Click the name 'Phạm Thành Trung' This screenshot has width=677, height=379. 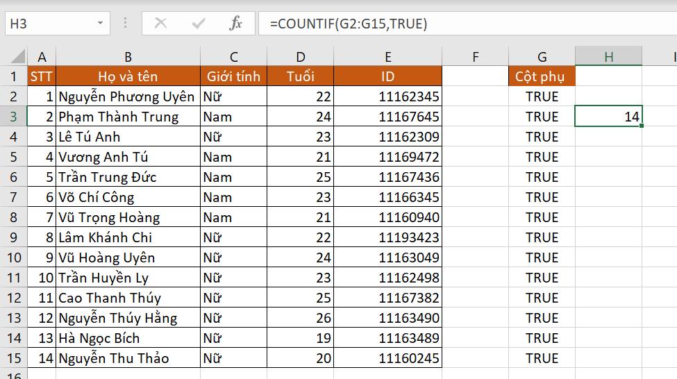[x=118, y=117]
